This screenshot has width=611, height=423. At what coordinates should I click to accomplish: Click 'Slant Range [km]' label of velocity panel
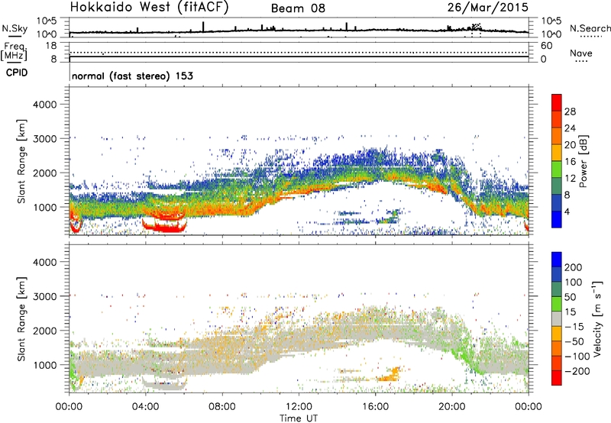click(22, 318)
